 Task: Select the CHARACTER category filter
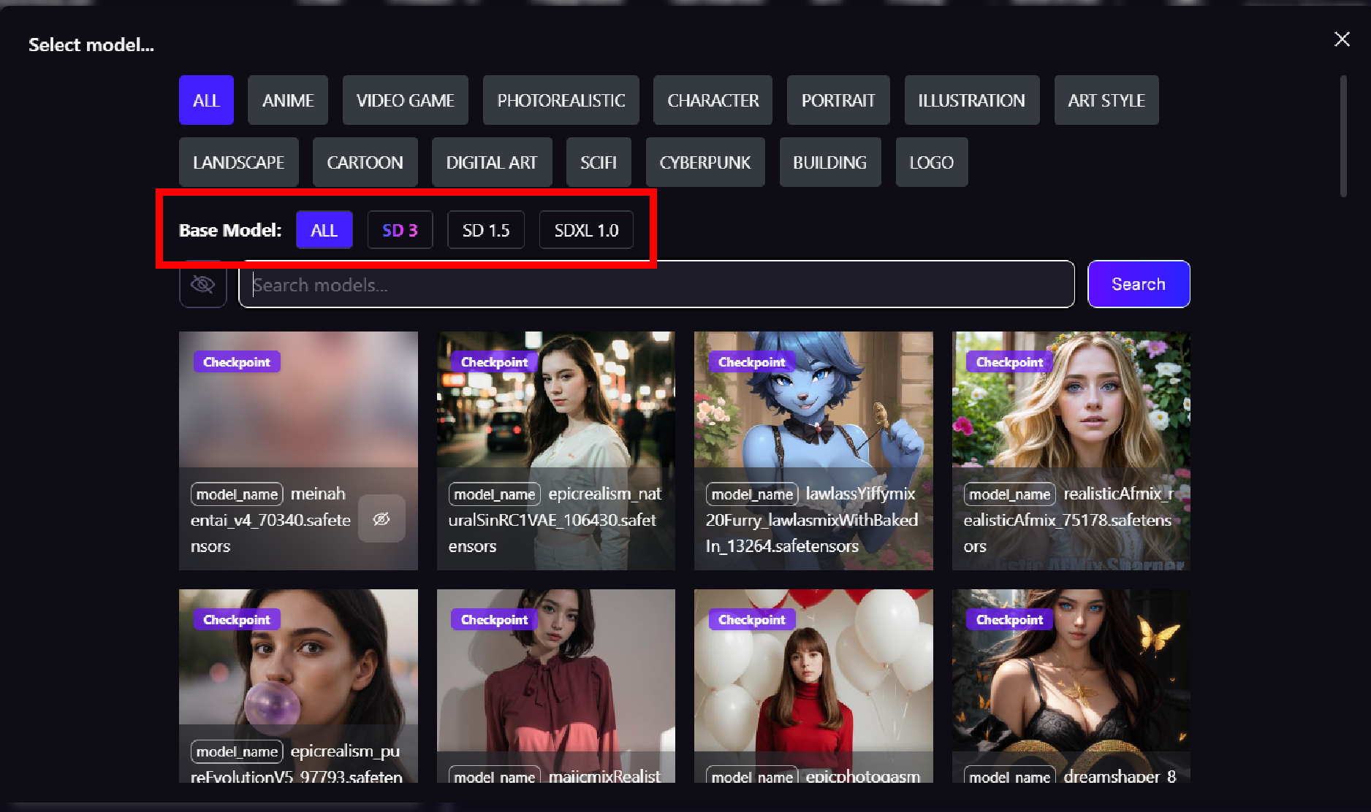713,100
